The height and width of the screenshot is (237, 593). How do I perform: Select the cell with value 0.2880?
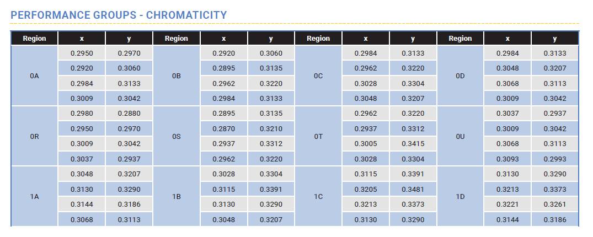[129, 114]
